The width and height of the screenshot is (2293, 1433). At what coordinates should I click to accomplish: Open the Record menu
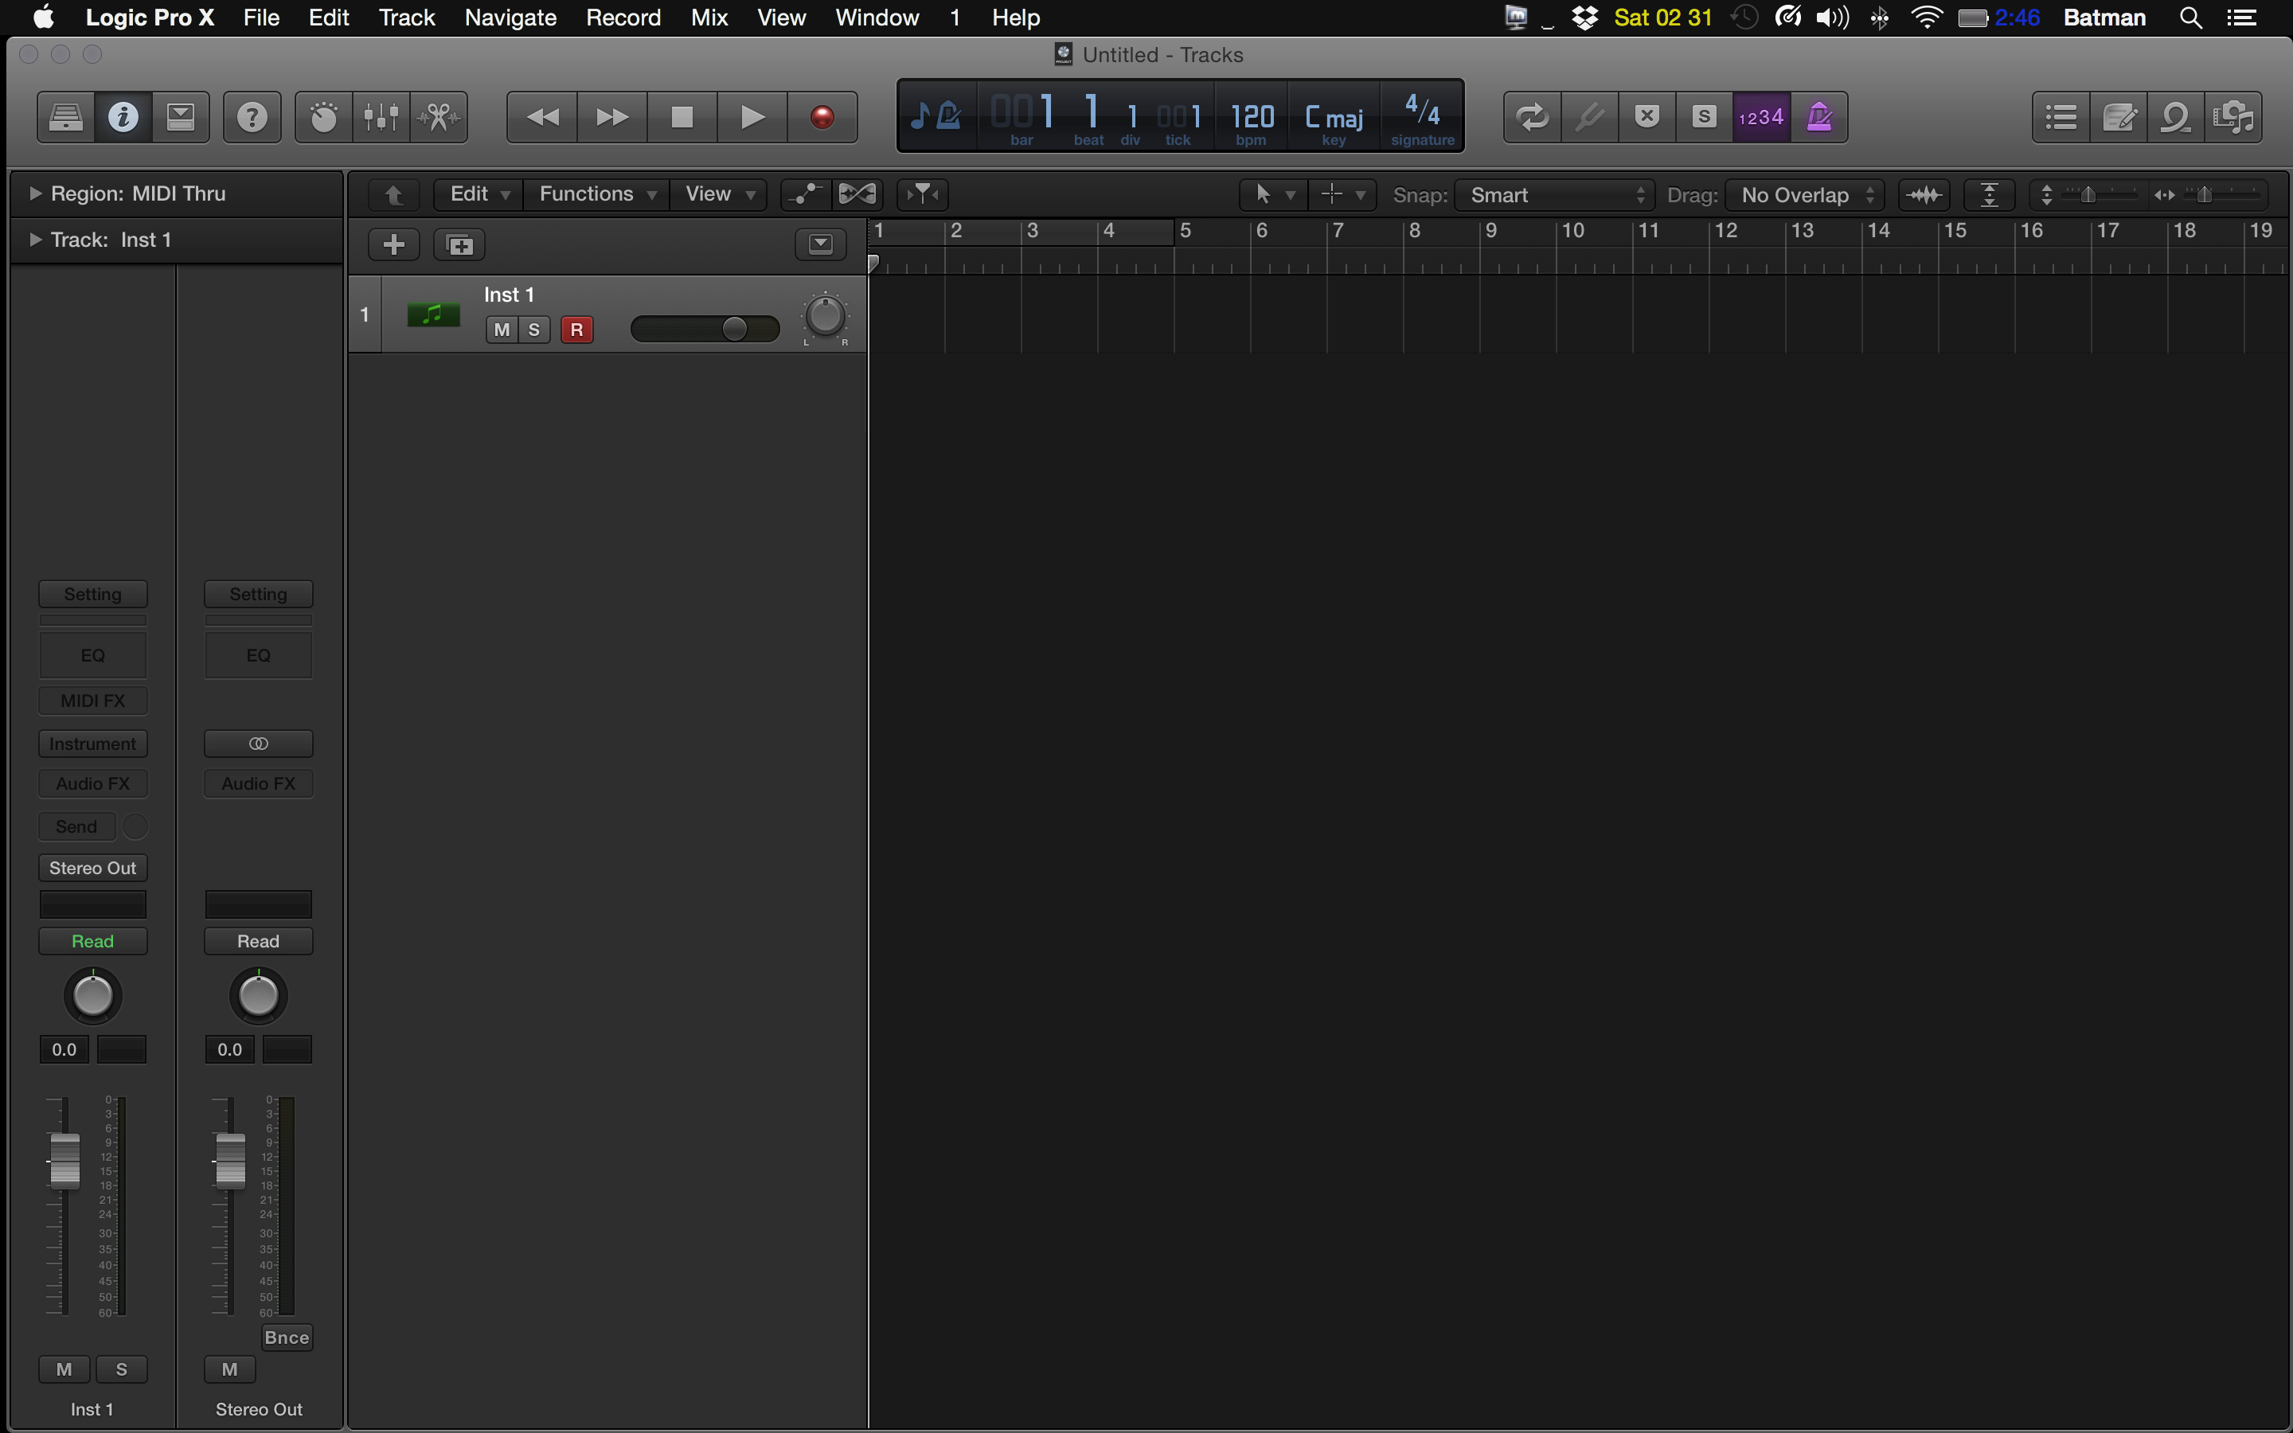point(623,18)
